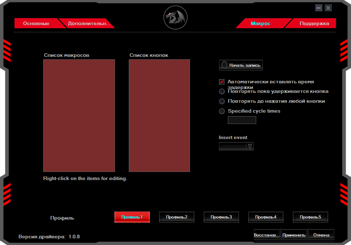Viewport: 351px width, 245px height.
Task: Open the Insert event dropdown
Action: click(x=236, y=146)
